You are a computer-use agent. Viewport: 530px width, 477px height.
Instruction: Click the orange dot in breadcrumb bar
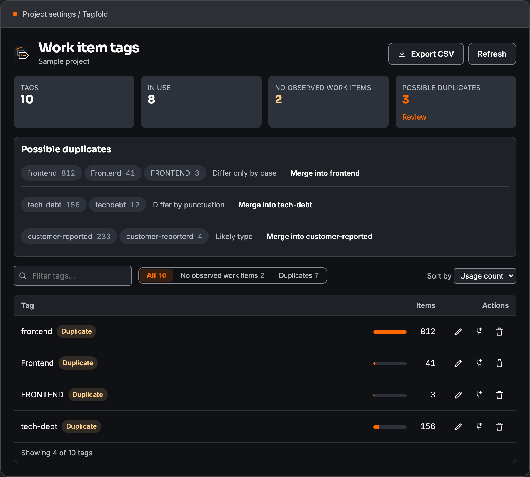coord(15,14)
